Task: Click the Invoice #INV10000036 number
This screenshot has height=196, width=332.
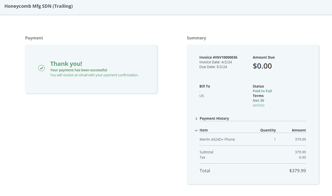Action: (x=218, y=57)
